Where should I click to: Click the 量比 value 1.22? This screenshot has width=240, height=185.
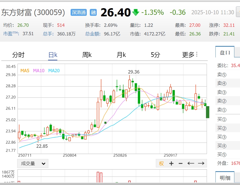148,25
